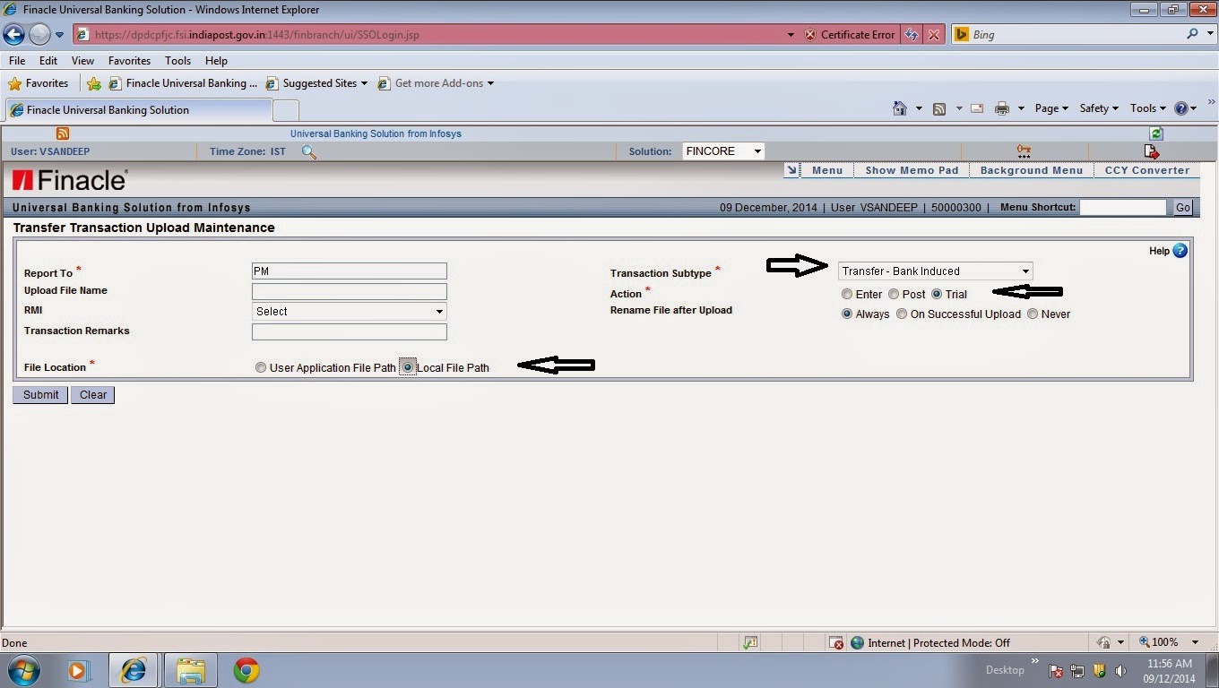
Task: Open the Favorites menu
Action: coord(129,60)
